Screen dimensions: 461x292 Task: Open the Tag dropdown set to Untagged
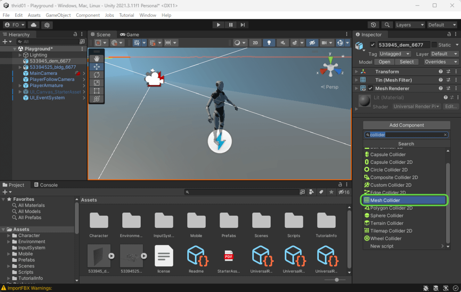395,54
